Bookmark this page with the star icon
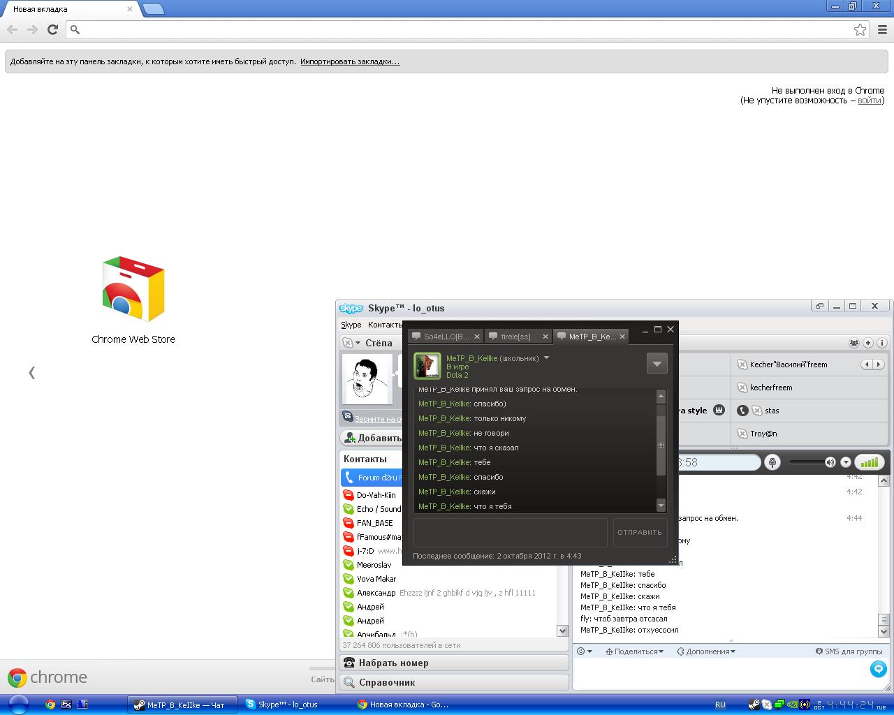This screenshot has height=715, width=894. coord(860,29)
